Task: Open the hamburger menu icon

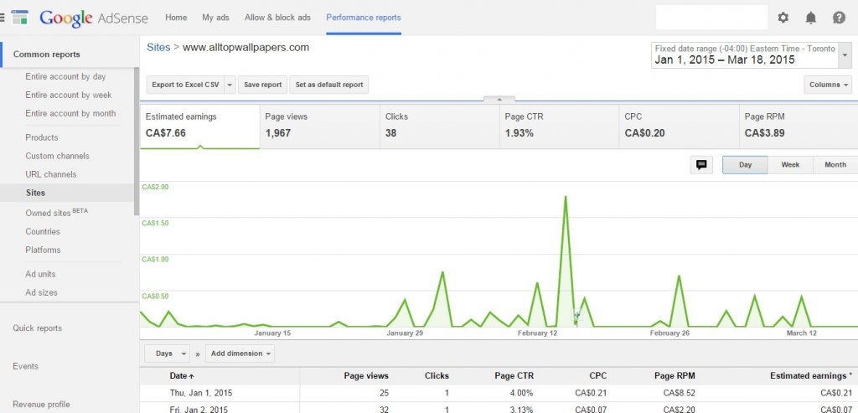Action: [x=3, y=17]
